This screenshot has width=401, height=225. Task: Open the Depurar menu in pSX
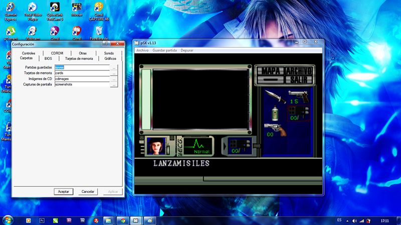click(187, 50)
